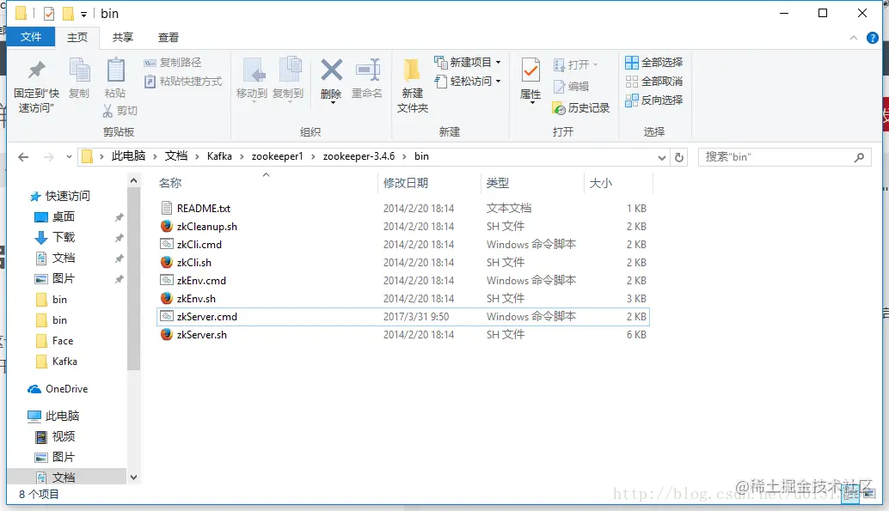Click the navigation pane scroll down arrow
889x511 pixels.
(x=134, y=478)
